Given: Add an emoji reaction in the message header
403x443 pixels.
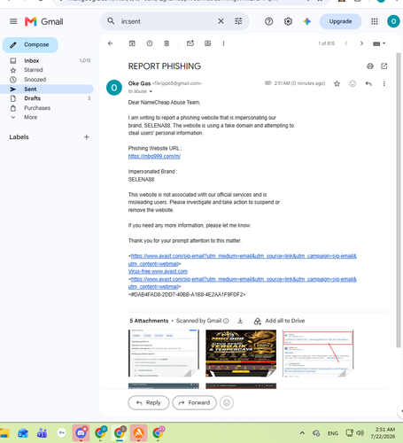Looking at the screenshot, I should [353, 84].
